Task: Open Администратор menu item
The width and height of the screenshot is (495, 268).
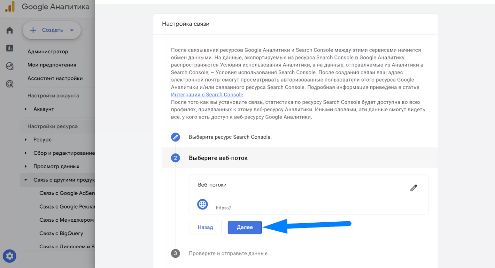Action: [48, 51]
